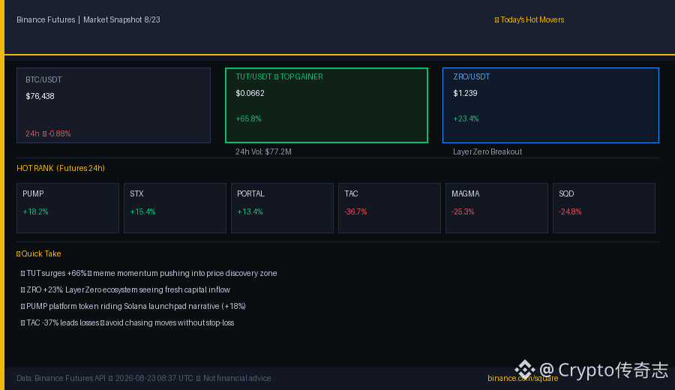Click the 24h Vol: $77.2M text
The width and height of the screenshot is (675, 390).
(263, 151)
